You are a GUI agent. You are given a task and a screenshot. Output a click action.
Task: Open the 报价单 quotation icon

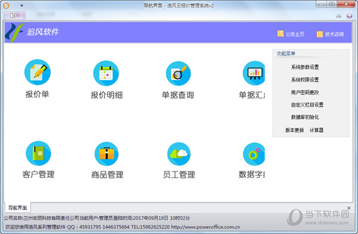38,72
